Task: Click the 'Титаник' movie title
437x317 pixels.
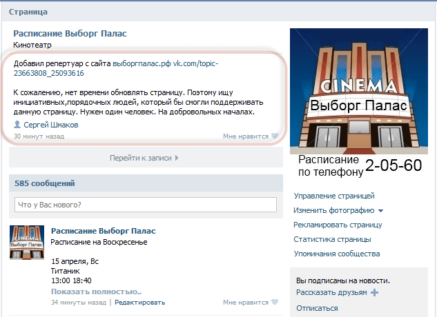Action: pos(66,271)
